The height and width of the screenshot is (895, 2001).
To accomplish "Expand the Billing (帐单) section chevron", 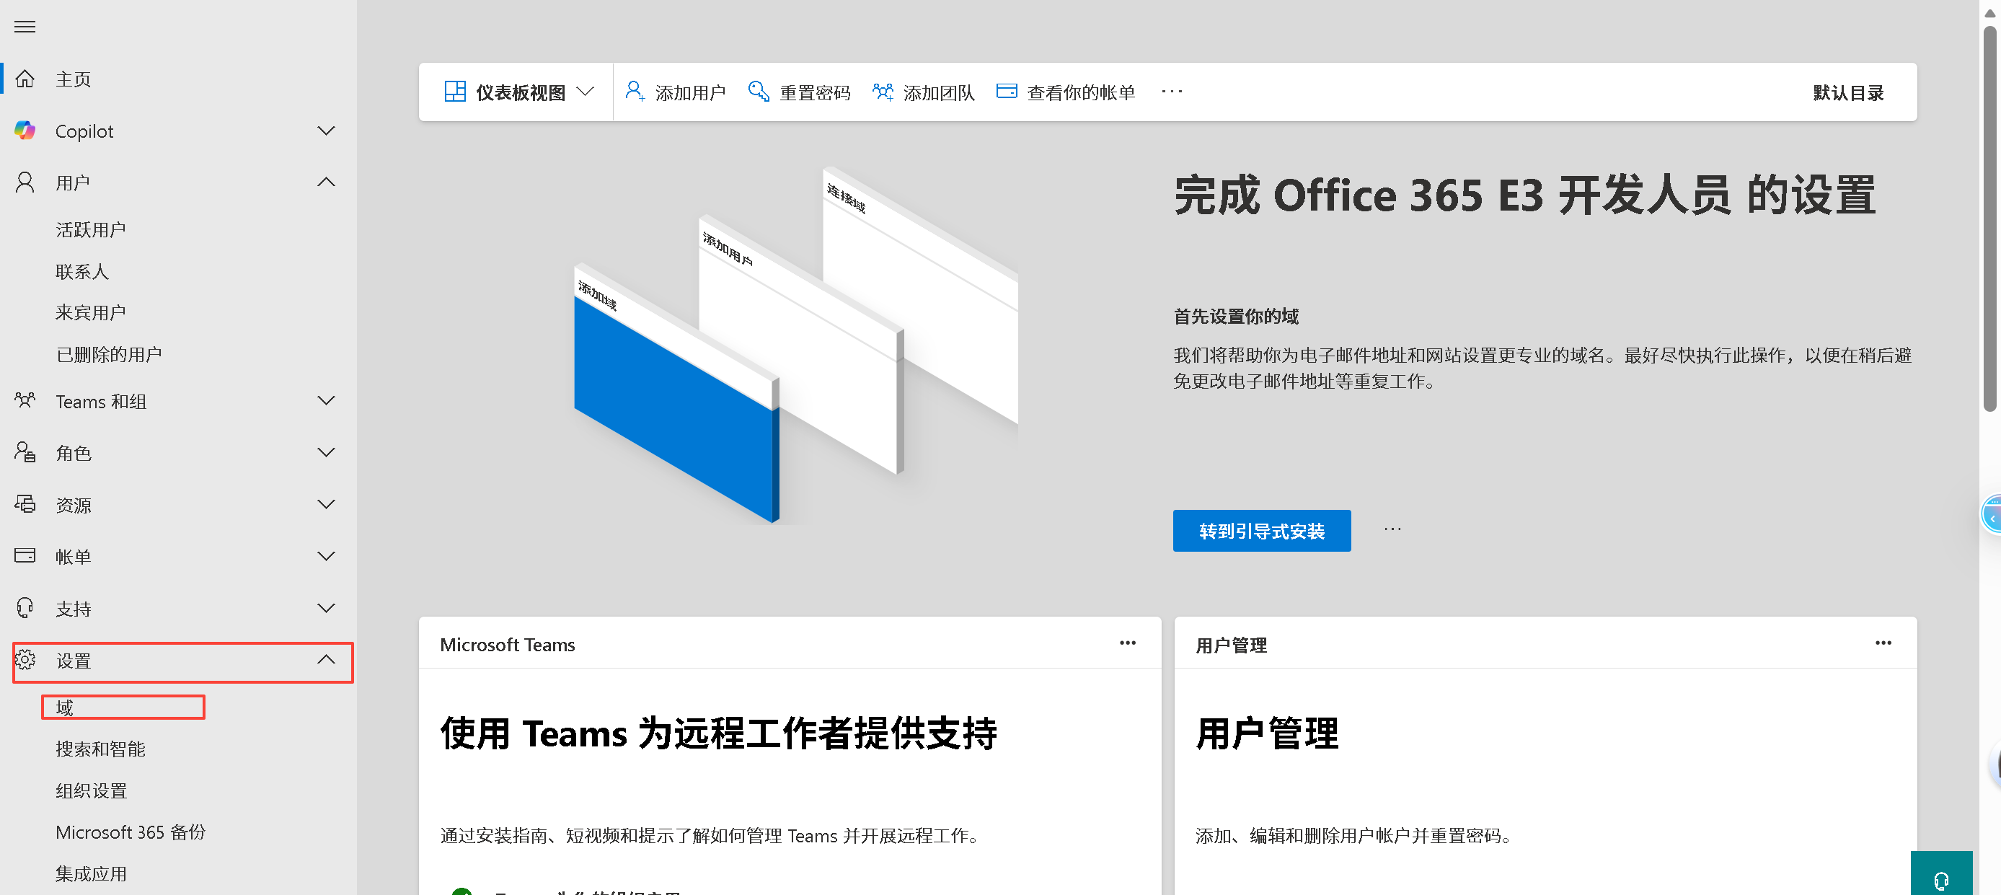I will point(326,556).
